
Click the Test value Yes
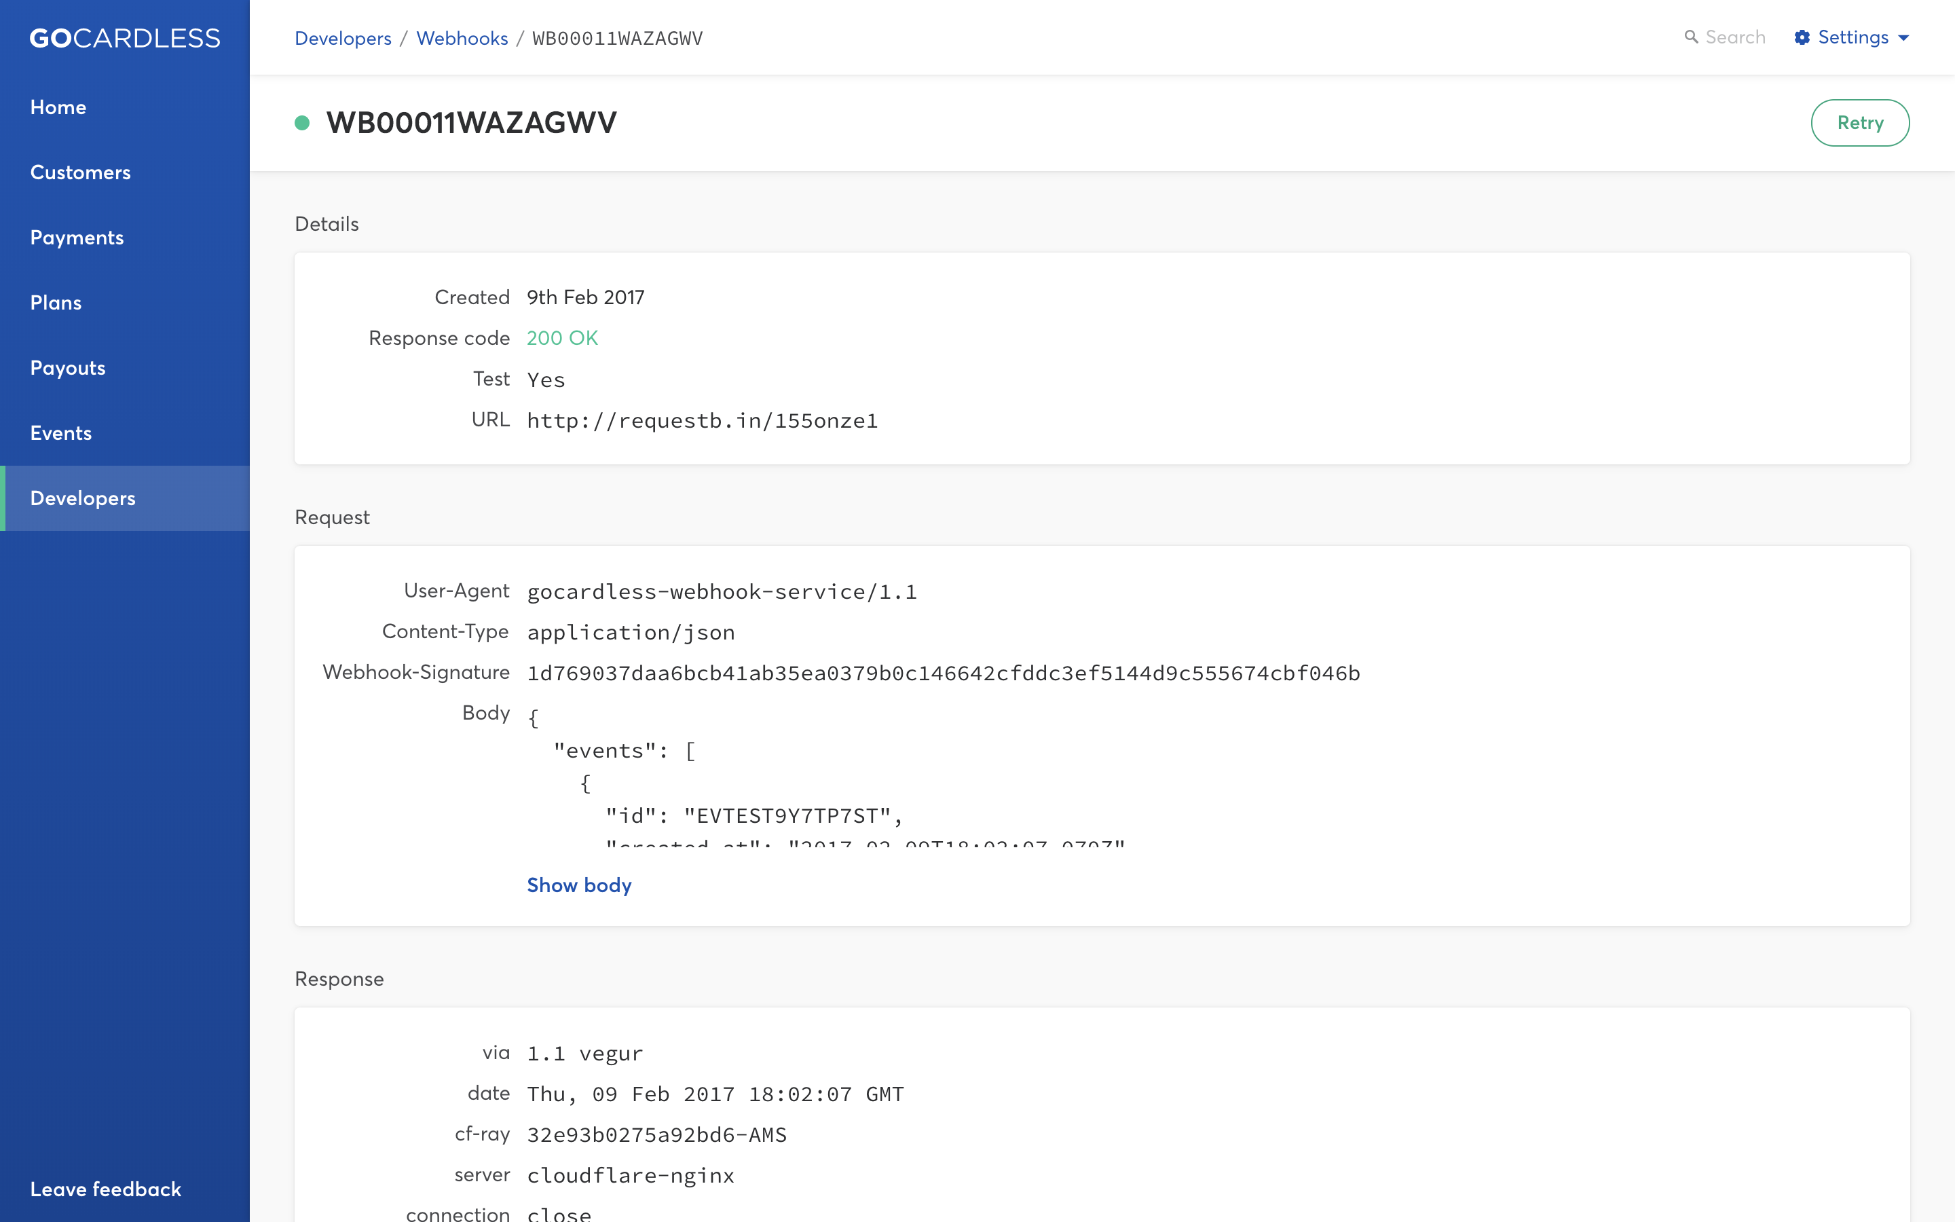[546, 379]
